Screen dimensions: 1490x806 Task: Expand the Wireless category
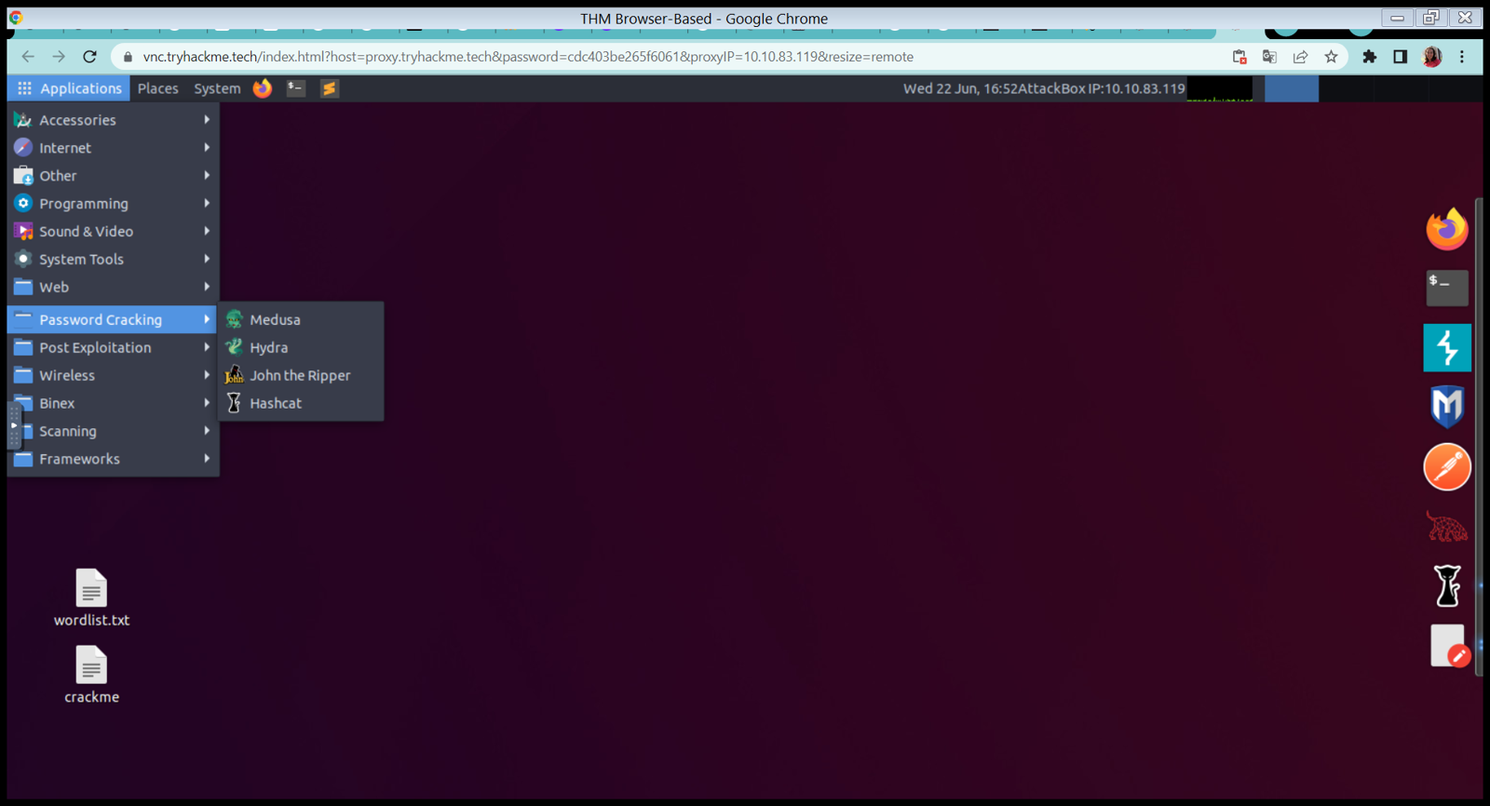point(67,375)
